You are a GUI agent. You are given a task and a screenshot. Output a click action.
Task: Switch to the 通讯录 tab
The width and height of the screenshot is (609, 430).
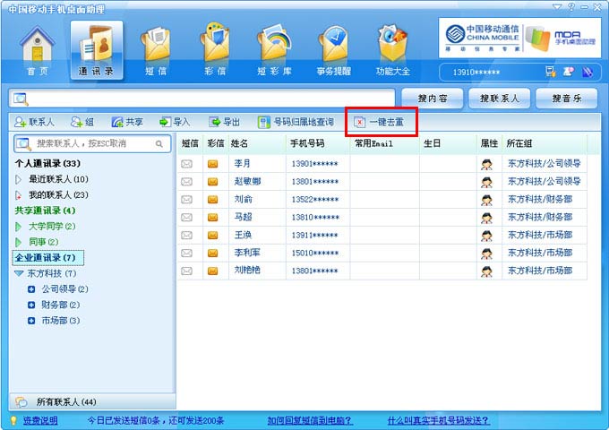pos(96,49)
